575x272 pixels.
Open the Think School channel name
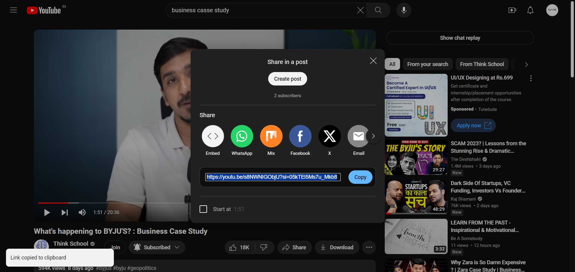71,244
